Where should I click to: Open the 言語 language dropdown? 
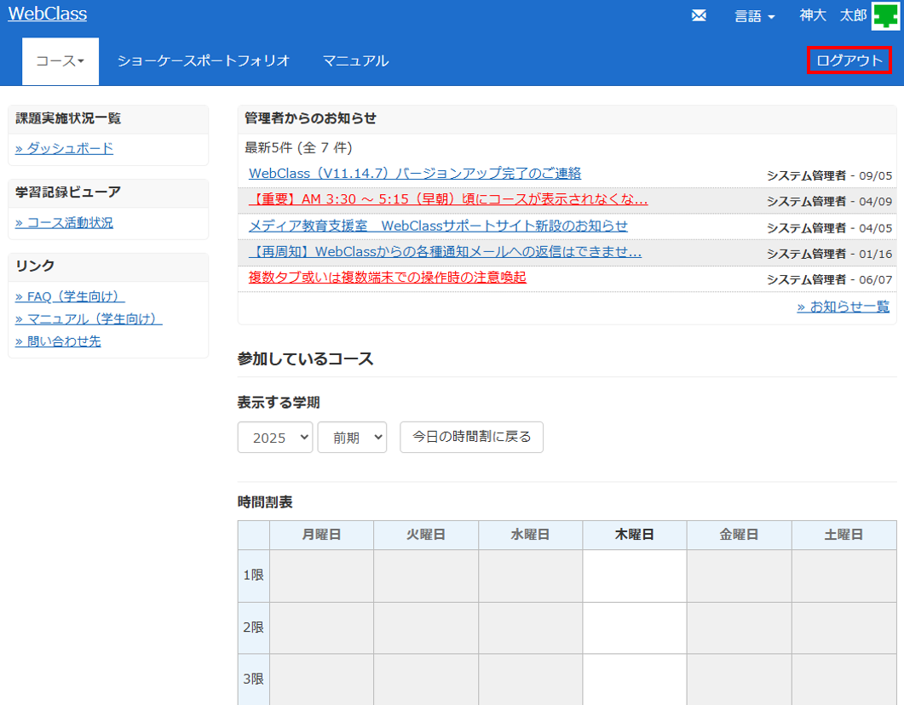point(754,16)
